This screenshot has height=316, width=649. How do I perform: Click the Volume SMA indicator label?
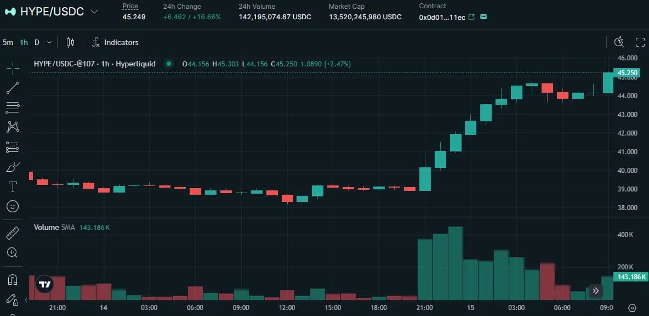pos(54,227)
